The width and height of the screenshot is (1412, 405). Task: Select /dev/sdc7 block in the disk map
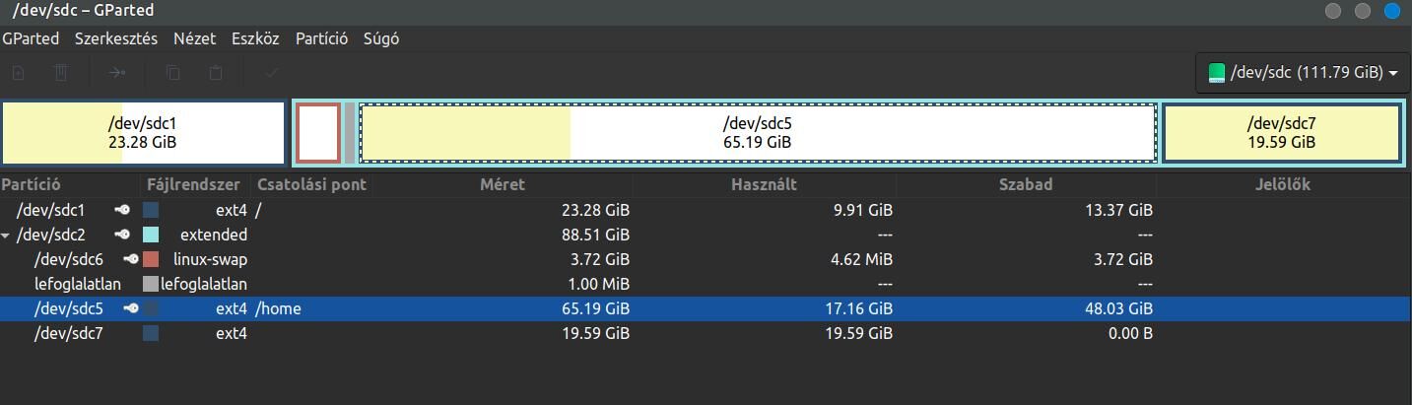point(1281,133)
